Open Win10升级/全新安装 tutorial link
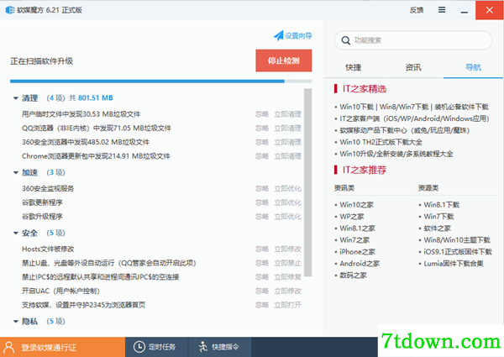Viewport: 504px width, 357px height. tap(396, 154)
